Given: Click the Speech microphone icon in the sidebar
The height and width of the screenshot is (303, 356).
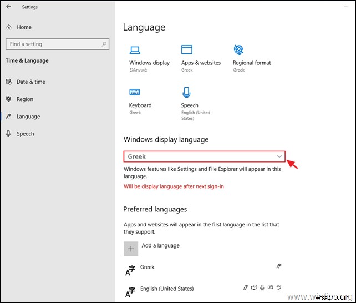Looking at the screenshot, I should (x=8, y=134).
